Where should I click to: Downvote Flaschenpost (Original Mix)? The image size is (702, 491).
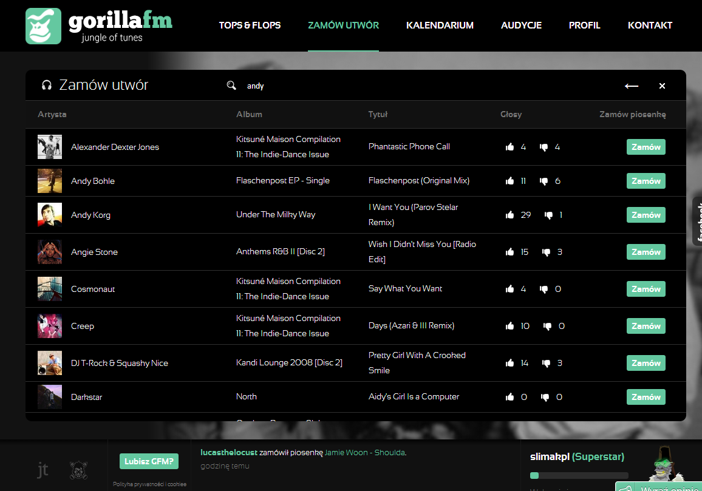(x=544, y=181)
